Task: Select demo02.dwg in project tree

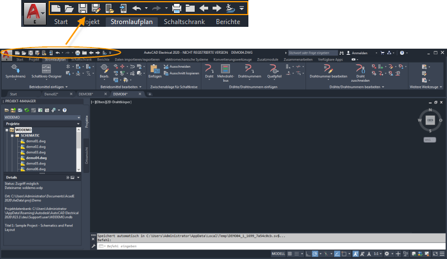Action: (x=36, y=147)
